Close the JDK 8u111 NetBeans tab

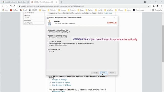(x=57, y=2)
